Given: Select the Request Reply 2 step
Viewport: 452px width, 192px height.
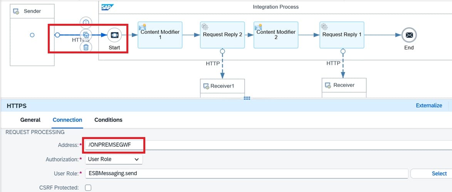Looking at the screenshot, I should (x=222, y=35).
